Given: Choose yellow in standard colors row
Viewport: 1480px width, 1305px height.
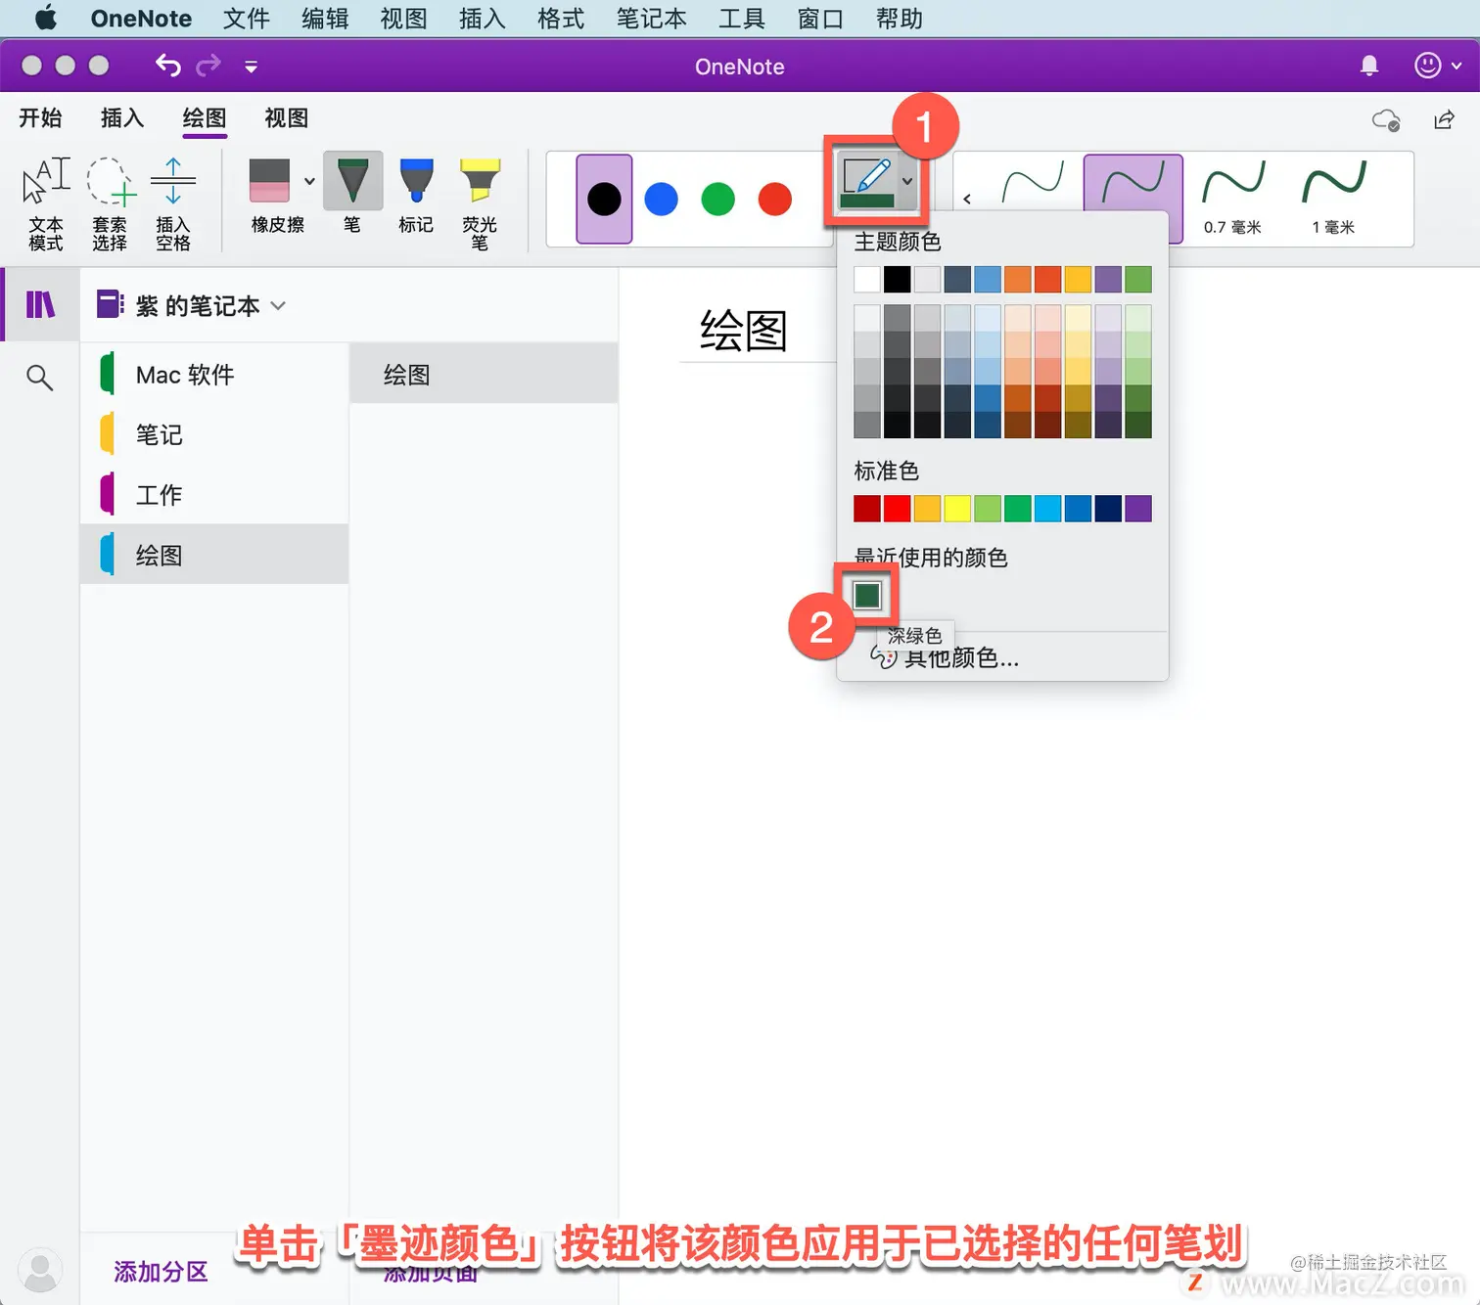Looking at the screenshot, I should 957,509.
